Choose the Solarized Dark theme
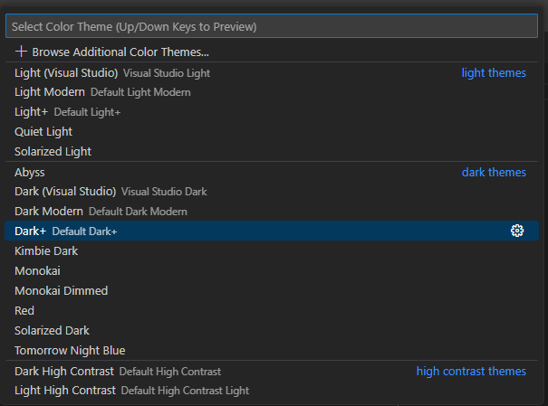Image resolution: width=548 pixels, height=406 pixels. coord(52,330)
